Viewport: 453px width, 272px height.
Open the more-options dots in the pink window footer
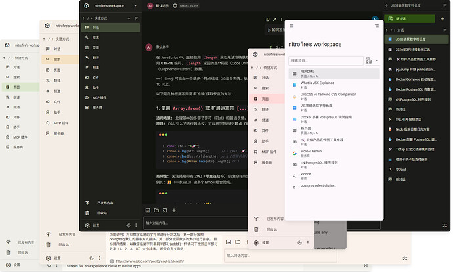tap(308, 243)
